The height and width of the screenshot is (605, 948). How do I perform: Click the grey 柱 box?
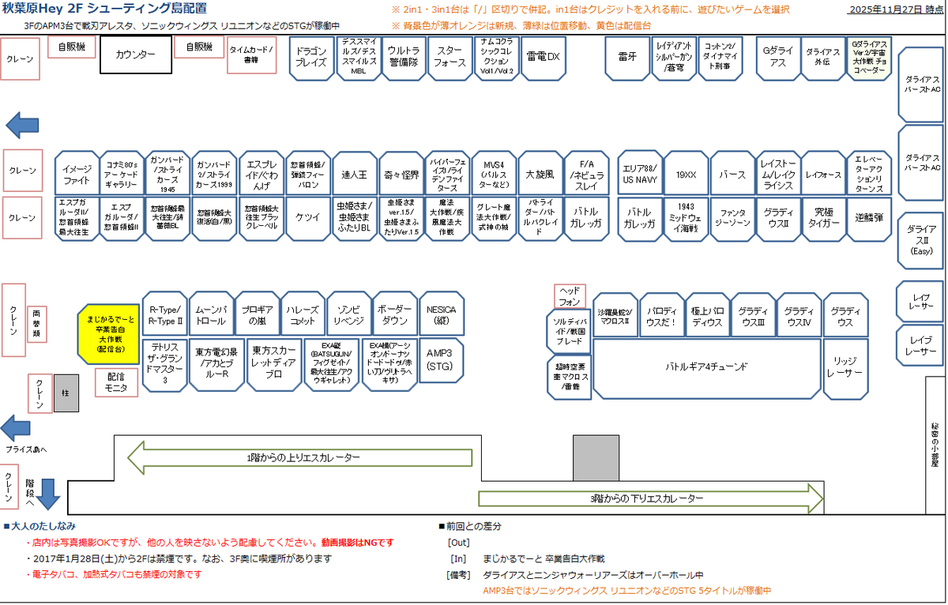66,393
